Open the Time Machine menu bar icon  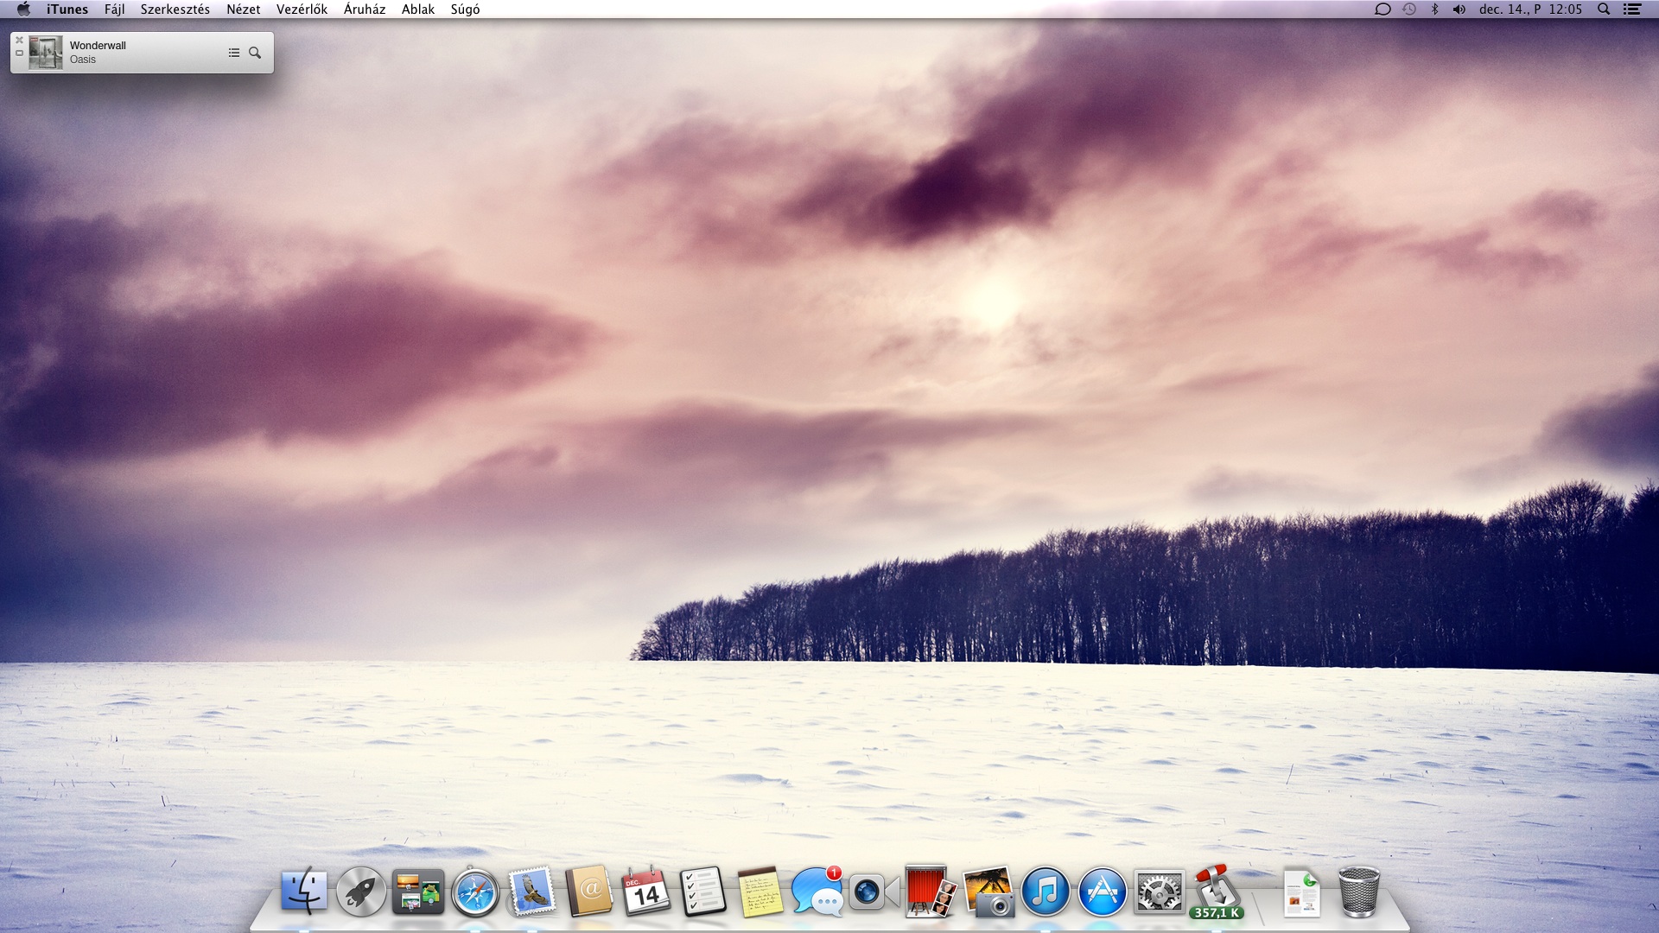point(1409,10)
